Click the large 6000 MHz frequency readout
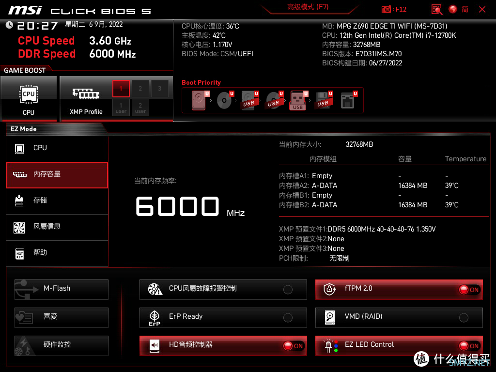Screen dimensions: 496x372 [x=190, y=206]
